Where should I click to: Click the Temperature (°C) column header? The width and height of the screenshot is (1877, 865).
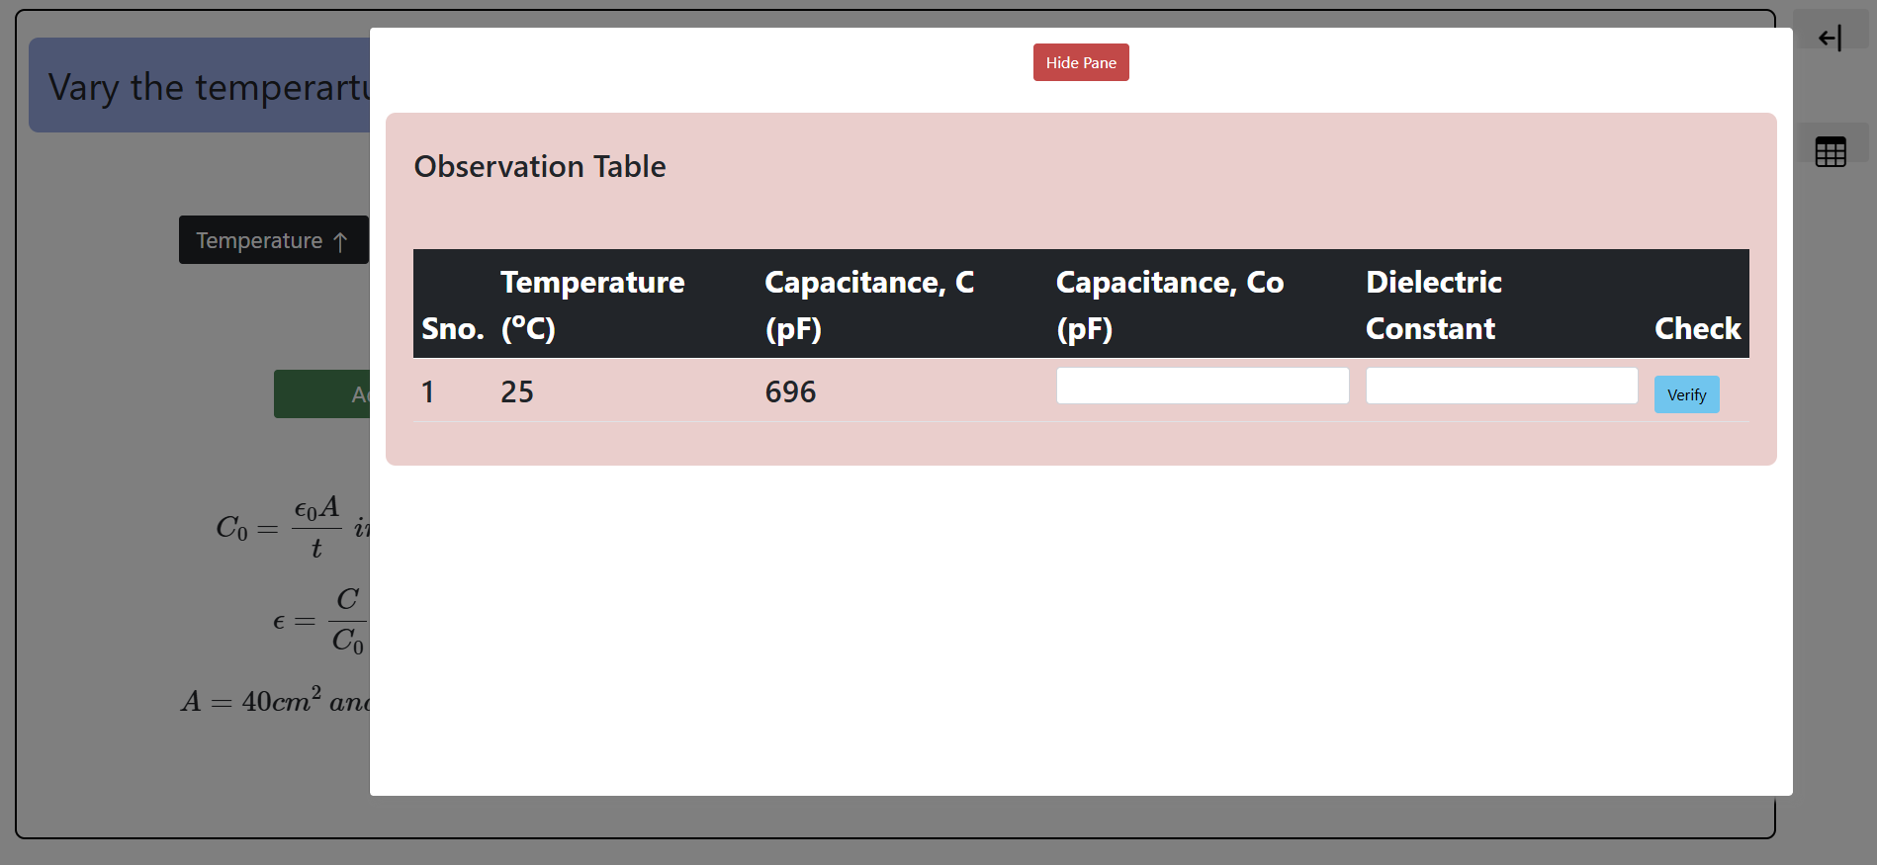592,304
